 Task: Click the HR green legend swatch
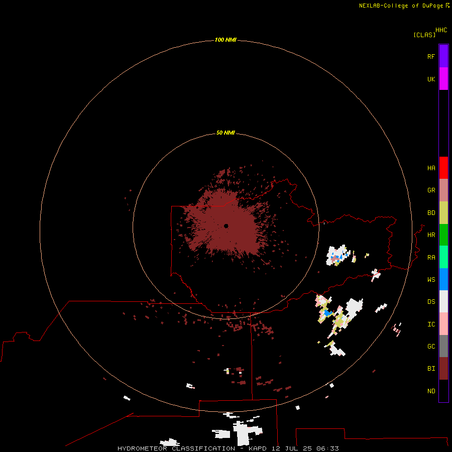[443, 235]
